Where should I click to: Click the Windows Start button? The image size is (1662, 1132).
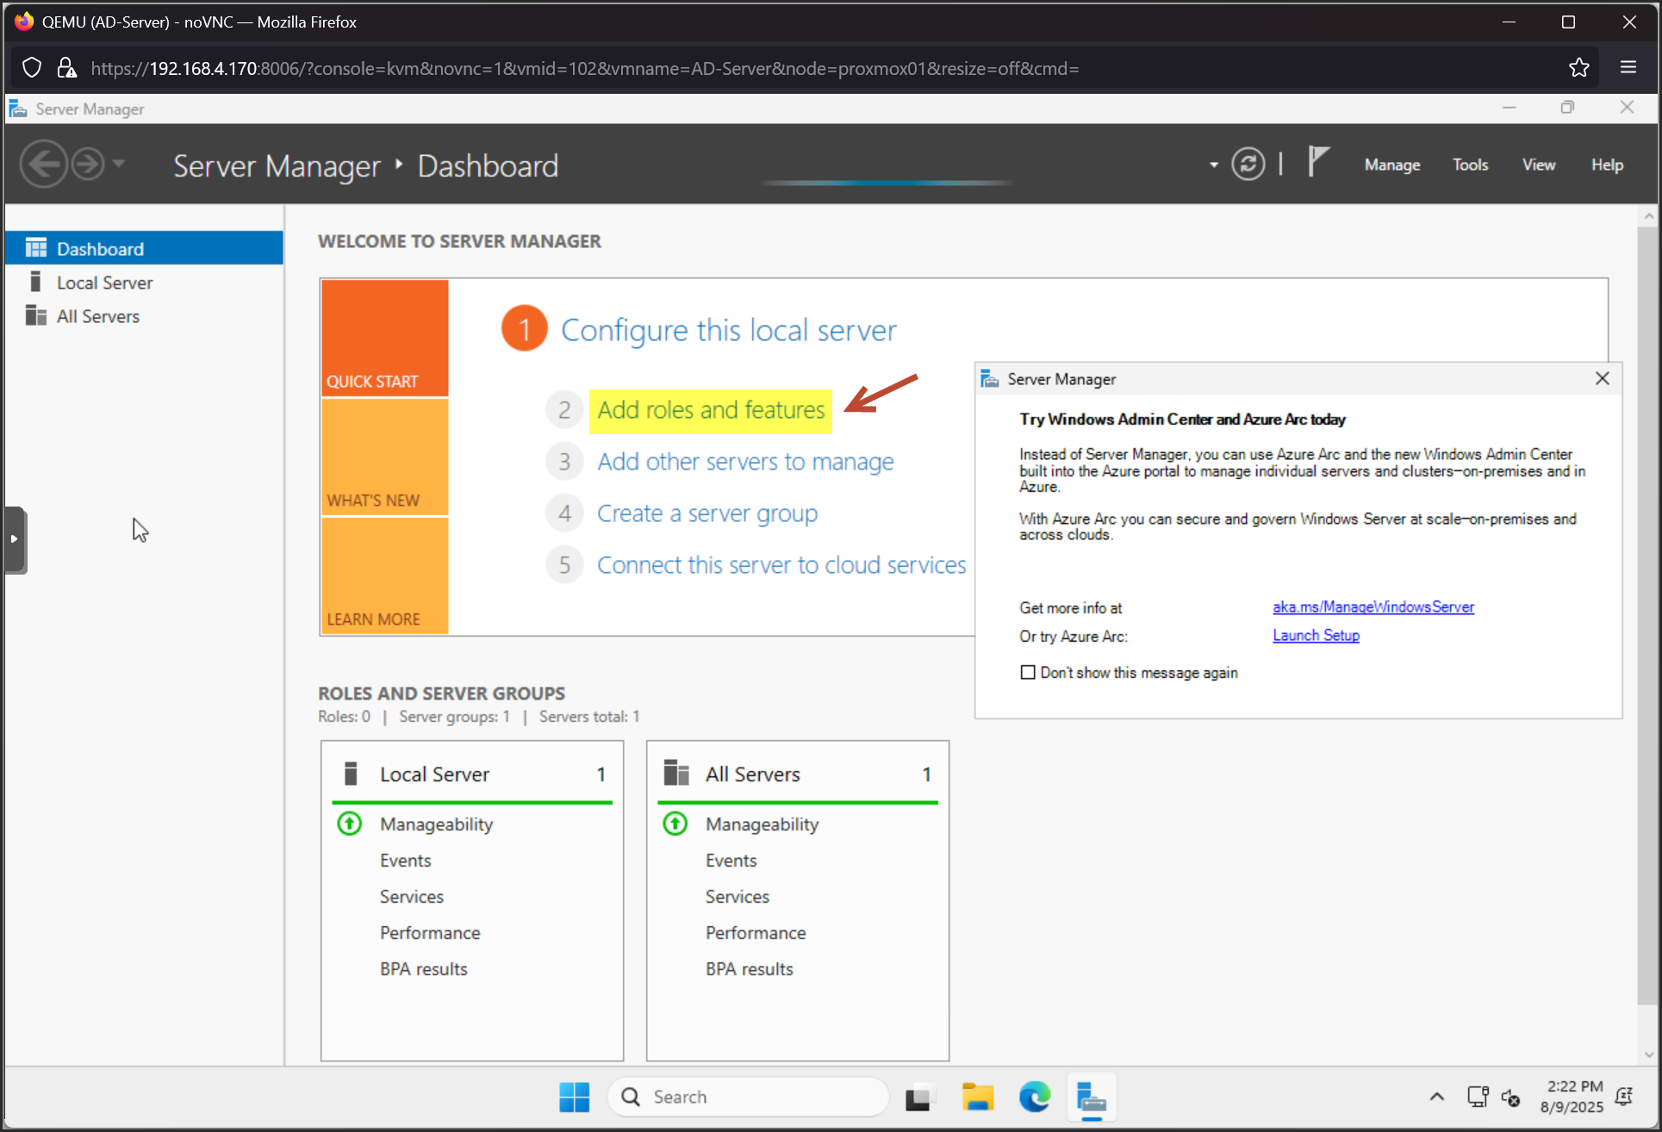pyautogui.click(x=574, y=1097)
